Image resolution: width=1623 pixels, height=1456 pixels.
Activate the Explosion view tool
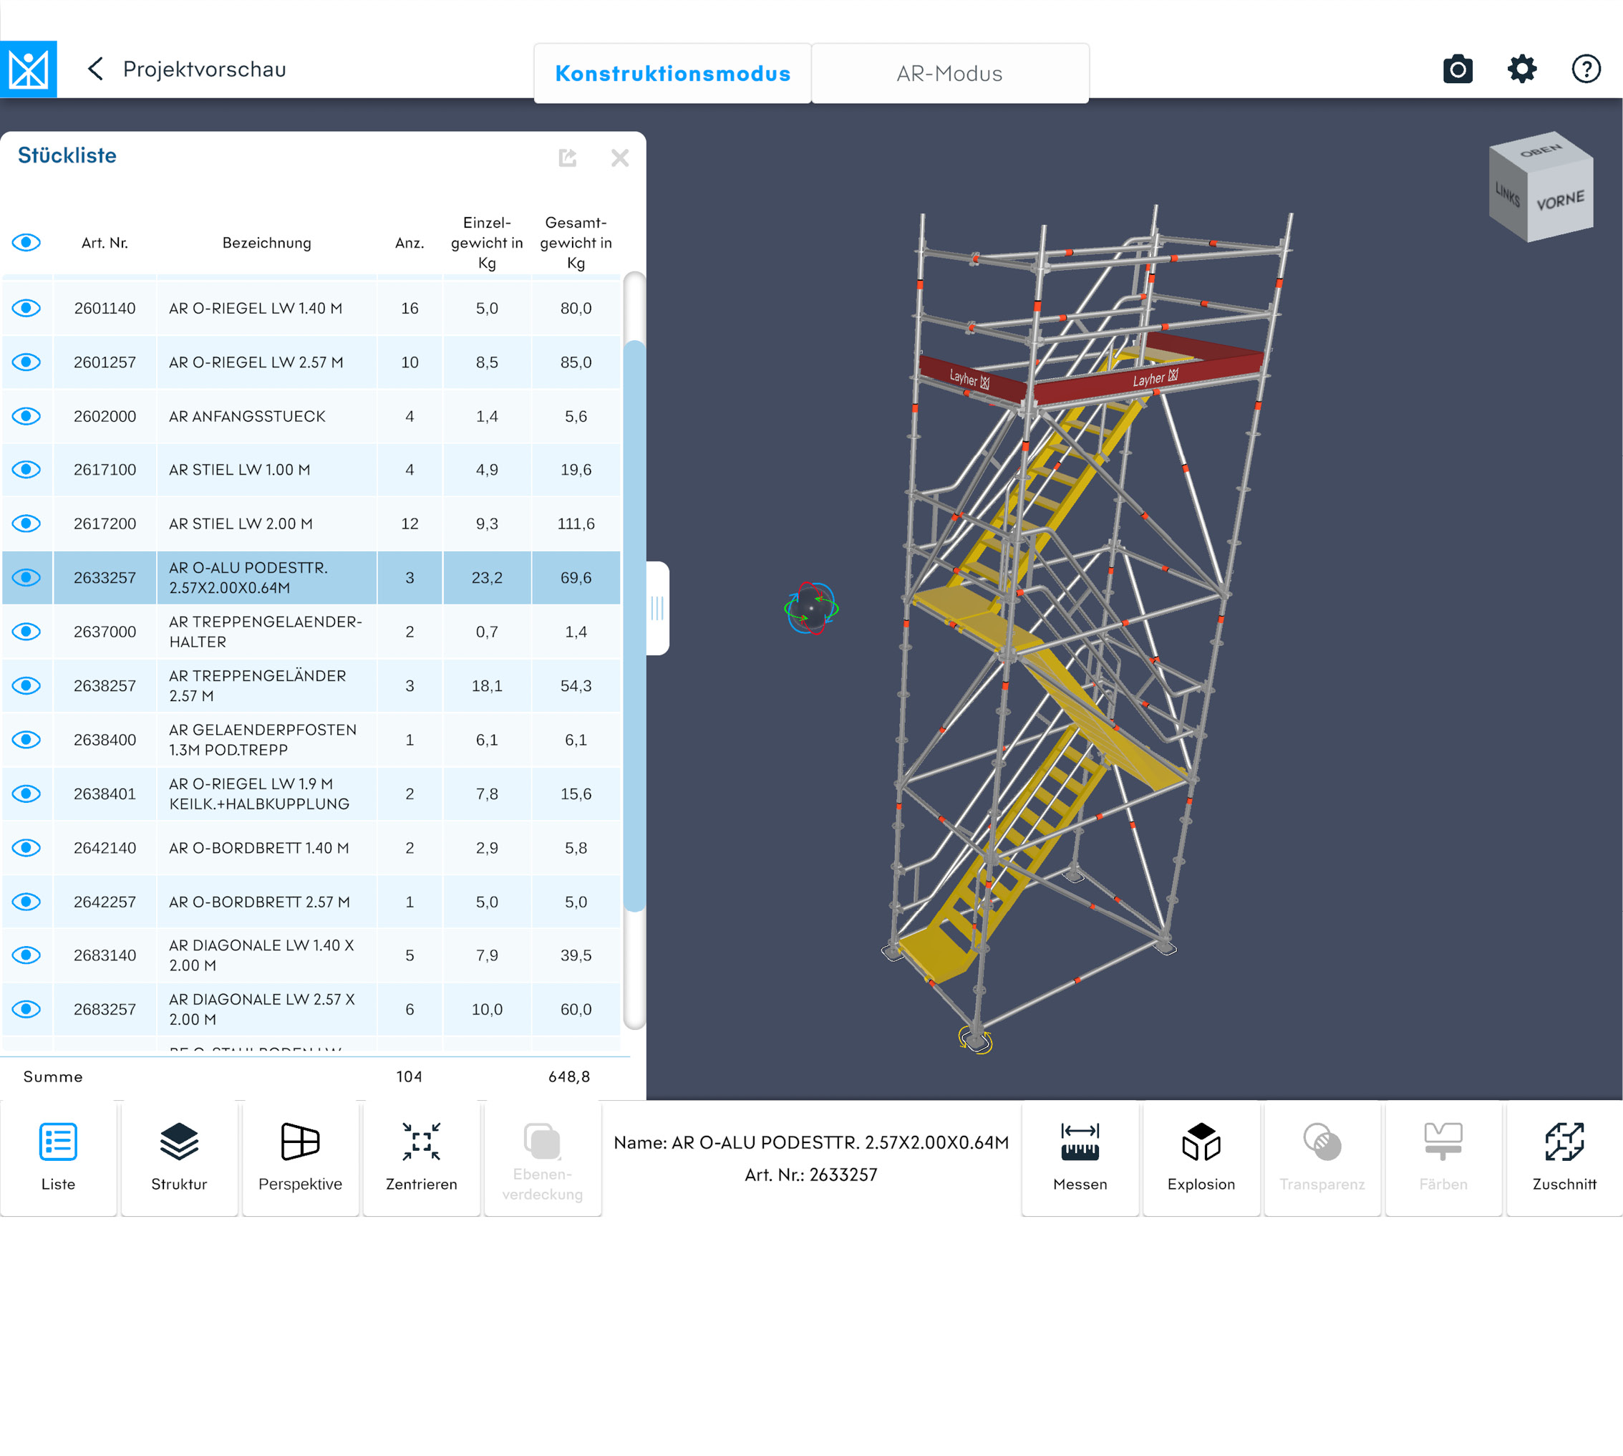coord(1201,1157)
